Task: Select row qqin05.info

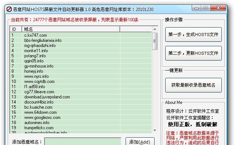Action: point(81,61)
